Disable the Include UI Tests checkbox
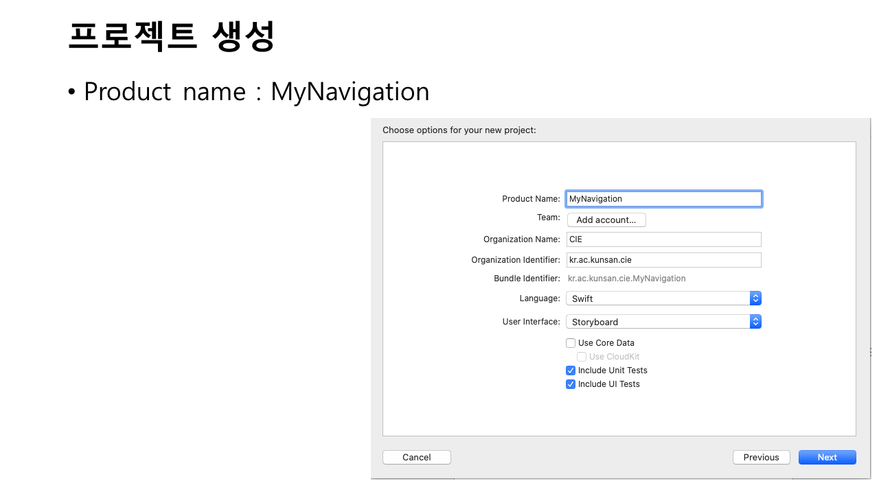Image resolution: width=879 pixels, height=494 pixels. coord(571,384)
